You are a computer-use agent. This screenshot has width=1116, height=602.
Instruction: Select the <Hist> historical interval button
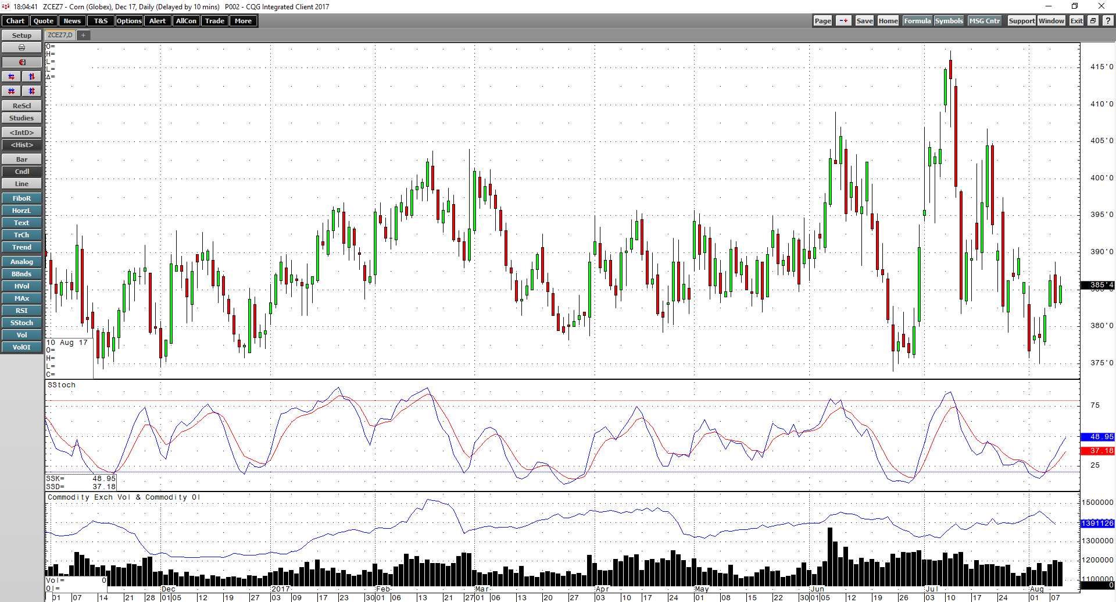coord(22,145)
